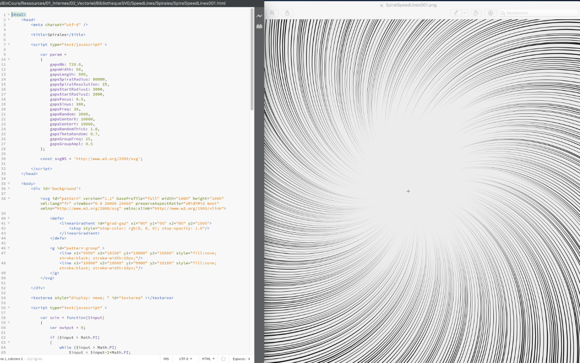Click the 'gapsFocus: 0.5' line

[x=68, y=99]
